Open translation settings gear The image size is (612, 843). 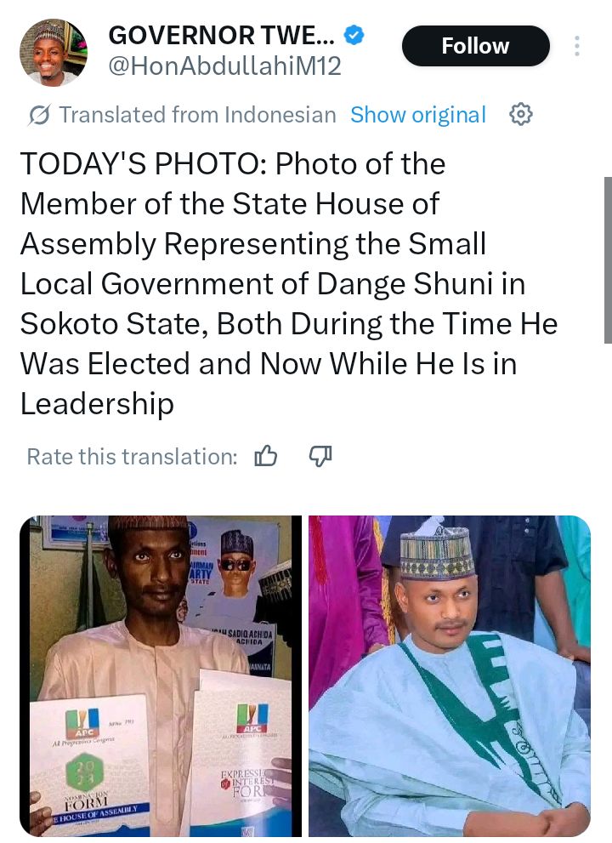[520, 114]
